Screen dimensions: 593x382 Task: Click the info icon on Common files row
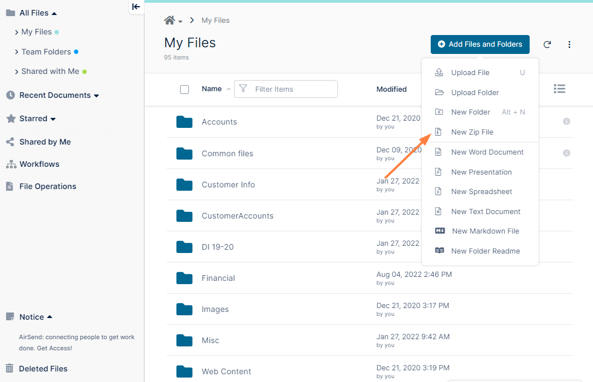566,153
